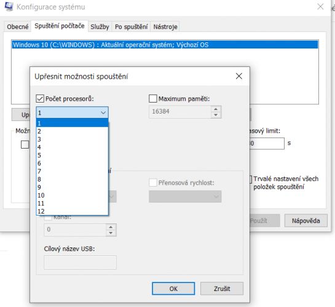The image size is (335, 307).
Task: Confirm with the OK button
Action: [173, 289]
